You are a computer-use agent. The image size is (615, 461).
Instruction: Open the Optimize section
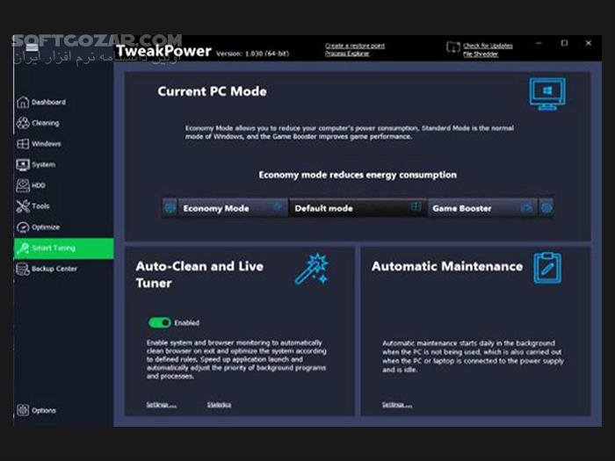pos(63,227)
